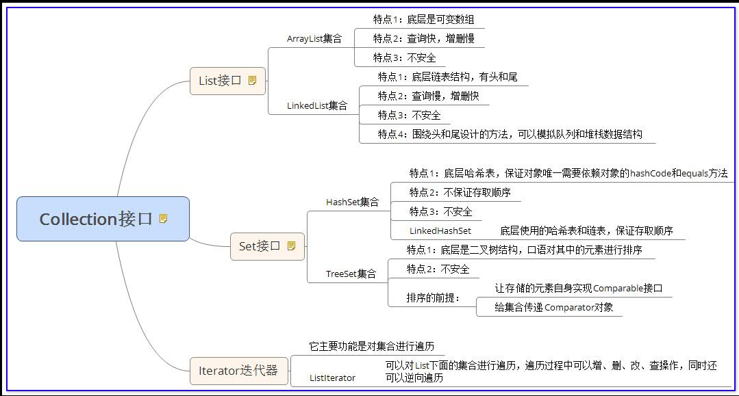This screenshot has height=396, width=739.
Task: Select the HashSet集合 subtopic
Action: tap(352, 202)
